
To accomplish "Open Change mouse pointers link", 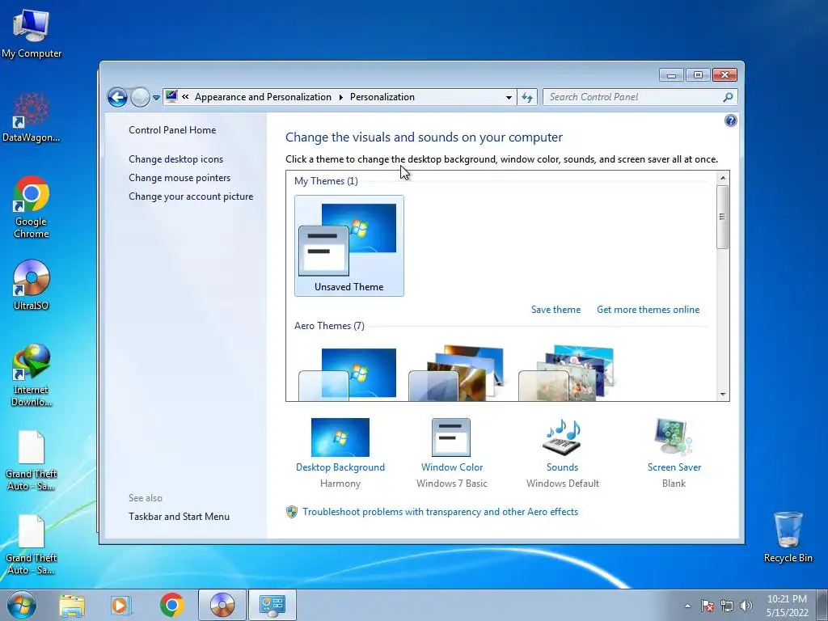I will point(180,177).
